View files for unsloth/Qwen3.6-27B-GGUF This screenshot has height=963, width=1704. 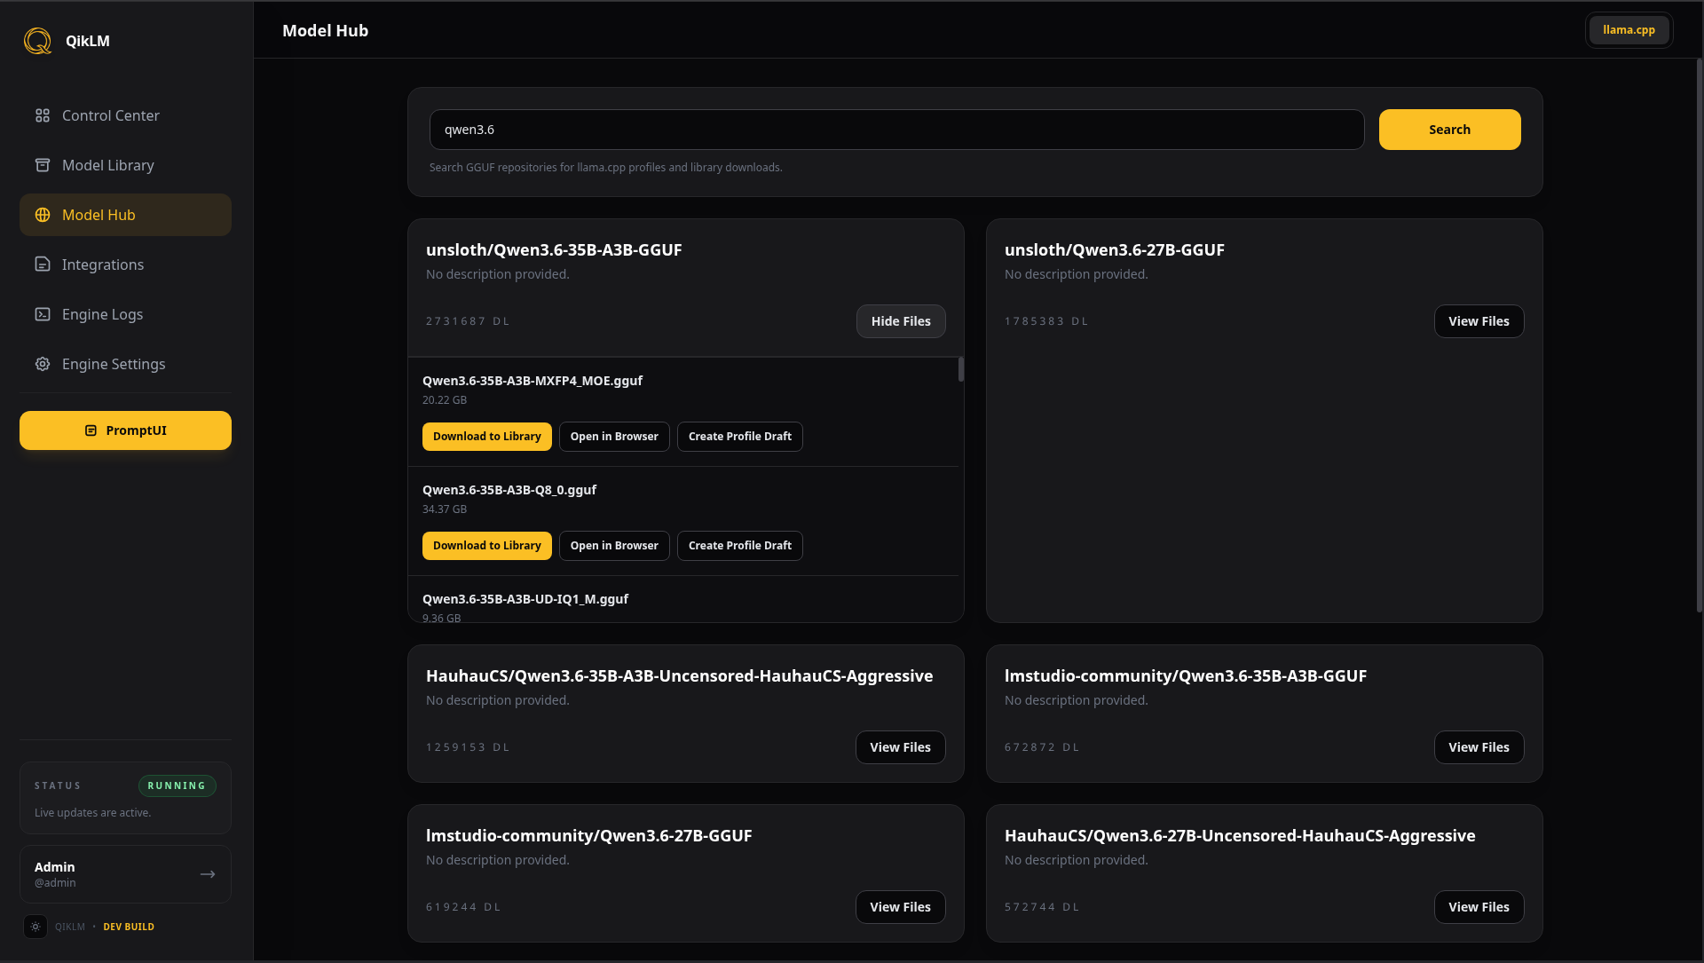pyautogui.click(x=1479, y=321)
